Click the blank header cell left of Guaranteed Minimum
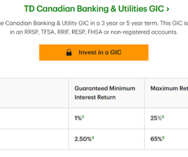The width and height of the screenshot is (188, 157). [34, 93]
